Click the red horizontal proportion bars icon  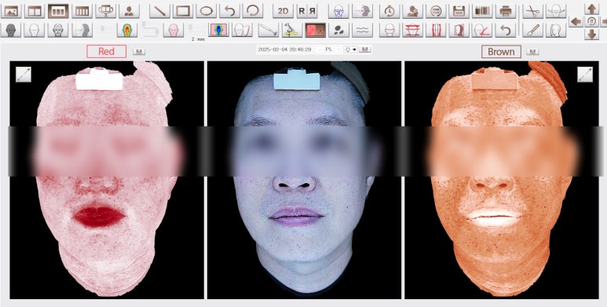pos(413,30)
